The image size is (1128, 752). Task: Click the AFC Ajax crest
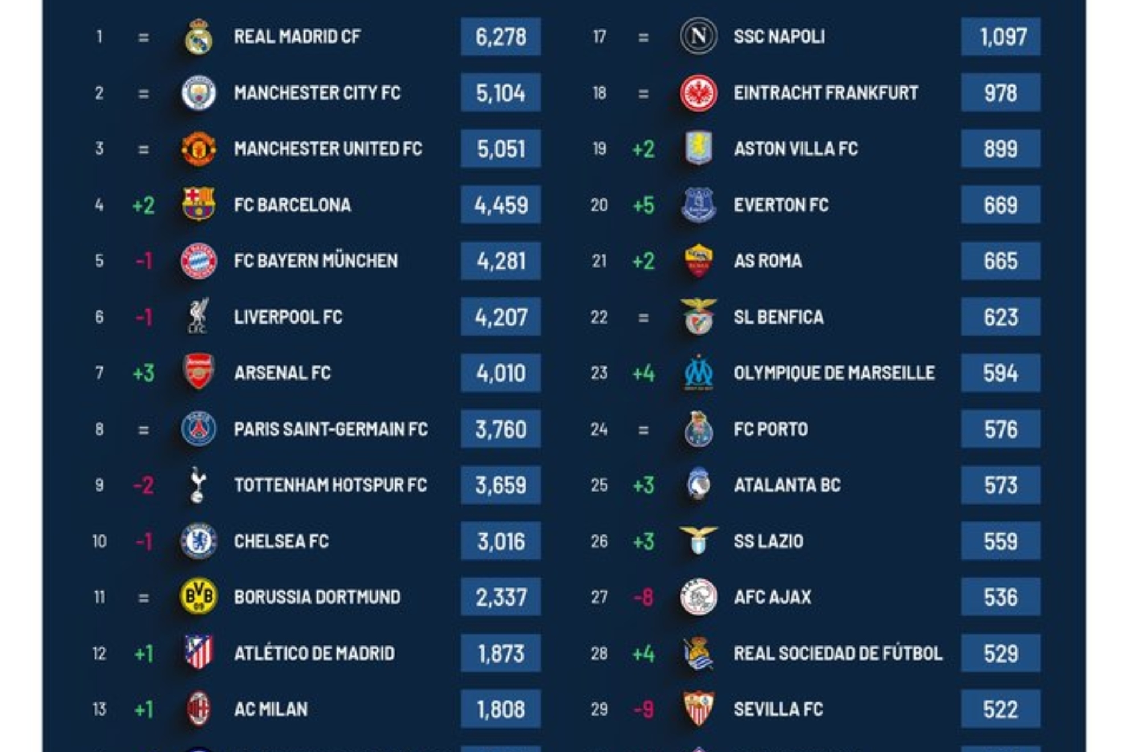pos(698,596)
